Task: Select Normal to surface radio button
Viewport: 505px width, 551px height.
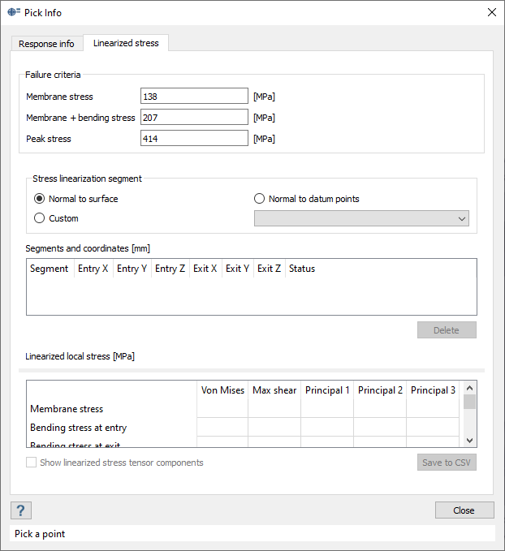Action: click(39, 199)
